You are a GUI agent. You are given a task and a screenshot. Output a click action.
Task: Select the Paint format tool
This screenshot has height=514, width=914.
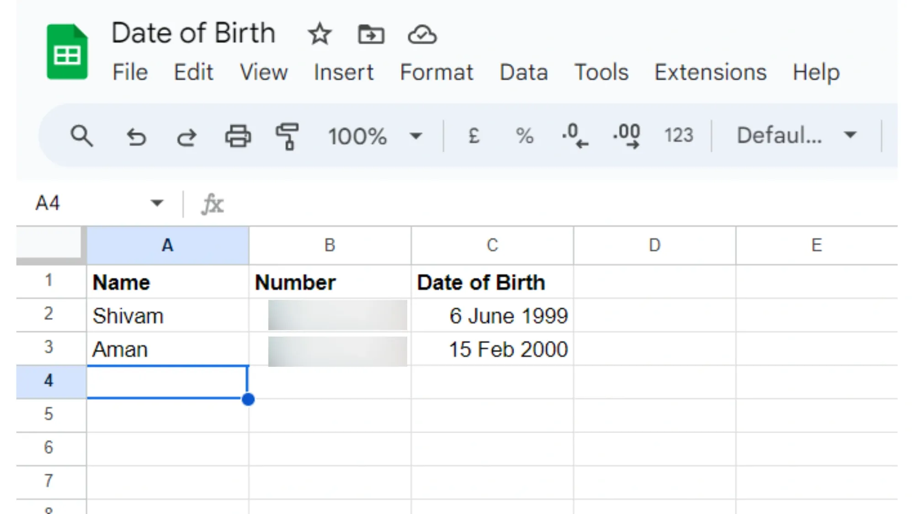[288, 136]
